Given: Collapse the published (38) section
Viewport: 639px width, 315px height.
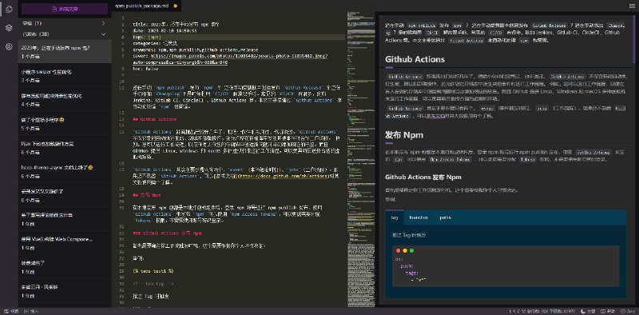Looking at the screenshot, I should point(65,34).
